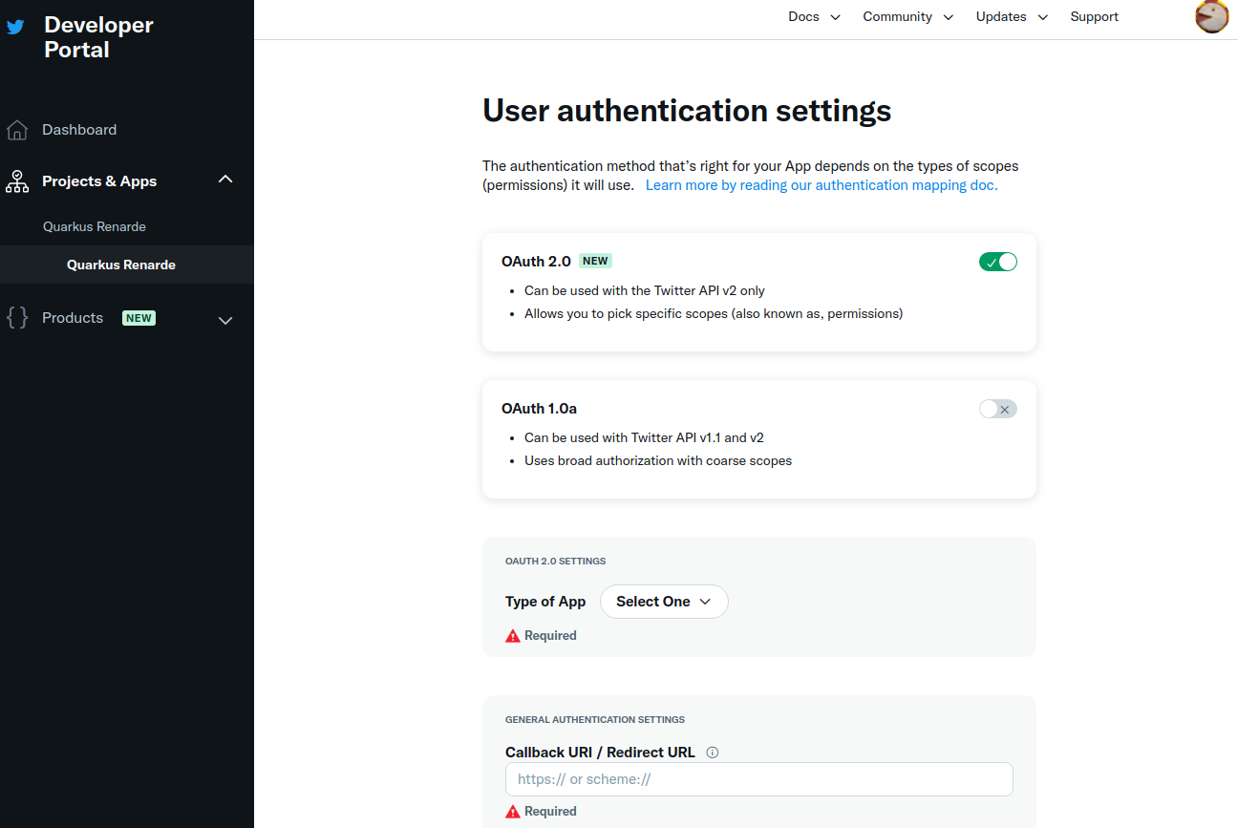
Task: Click the Projects & Apps hierarchy icon
Action: [17, 181]
